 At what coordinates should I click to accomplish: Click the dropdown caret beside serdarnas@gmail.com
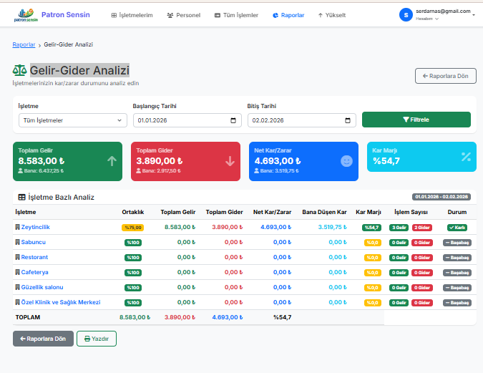474,15
